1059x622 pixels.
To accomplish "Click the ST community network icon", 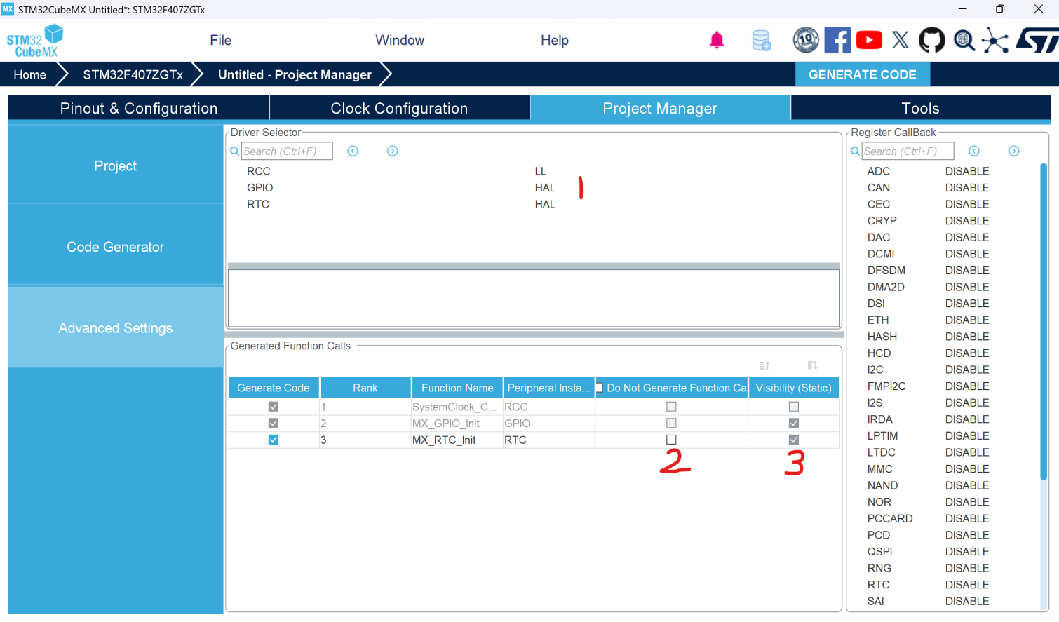I will 994,40.
